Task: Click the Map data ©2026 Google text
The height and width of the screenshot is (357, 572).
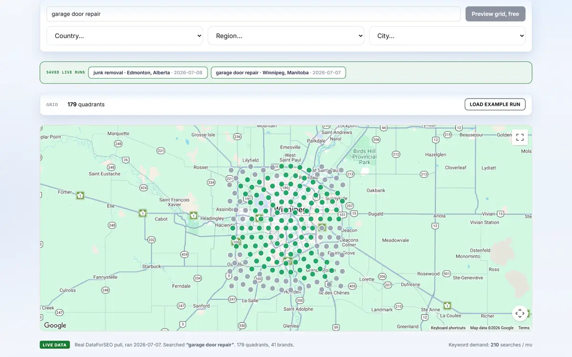Action: (x=492, y=328)
